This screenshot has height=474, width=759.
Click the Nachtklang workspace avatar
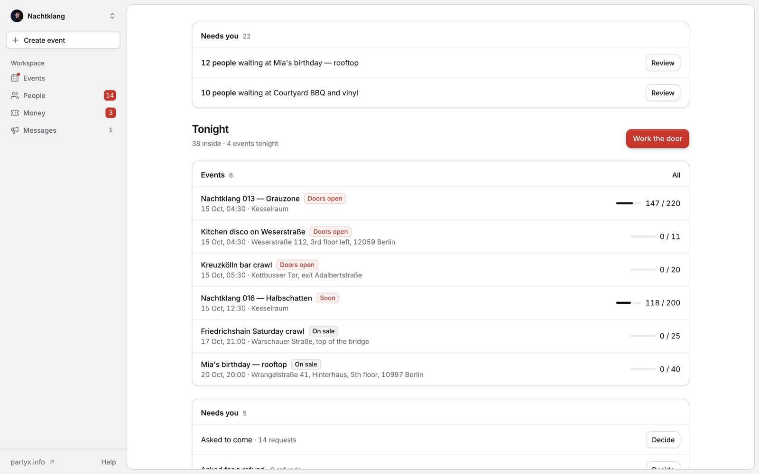click(x=17, y=16)
